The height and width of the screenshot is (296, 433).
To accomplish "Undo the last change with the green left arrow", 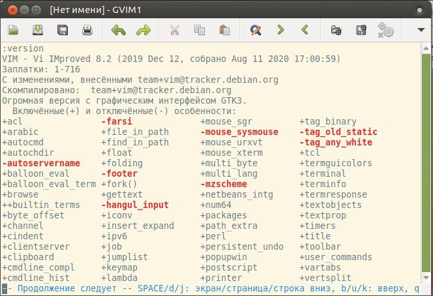I will pyautogui.click(x=119, y=30).
